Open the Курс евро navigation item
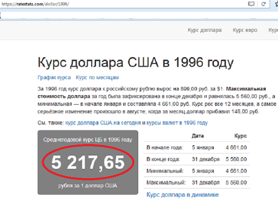Screen dimensions: 278x199 pos(244,30)
